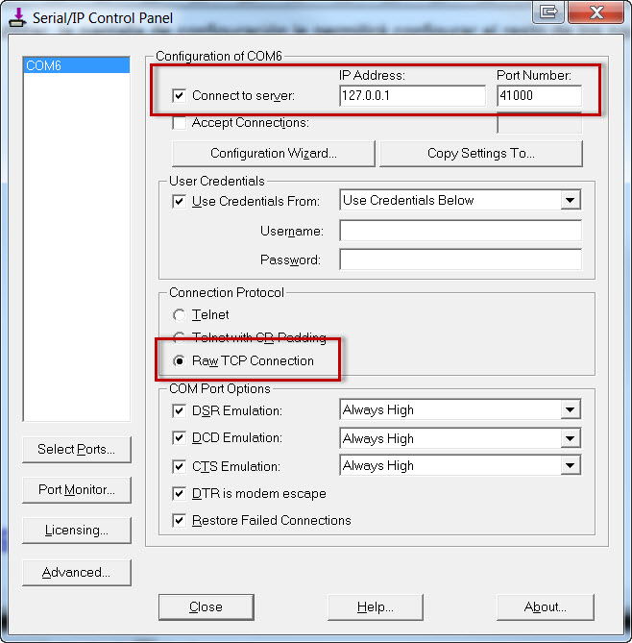Select COM6 in the port list

point(76,65)
